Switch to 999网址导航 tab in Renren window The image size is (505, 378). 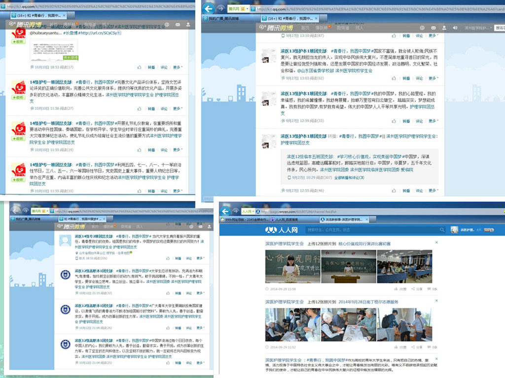pos(245,220)
